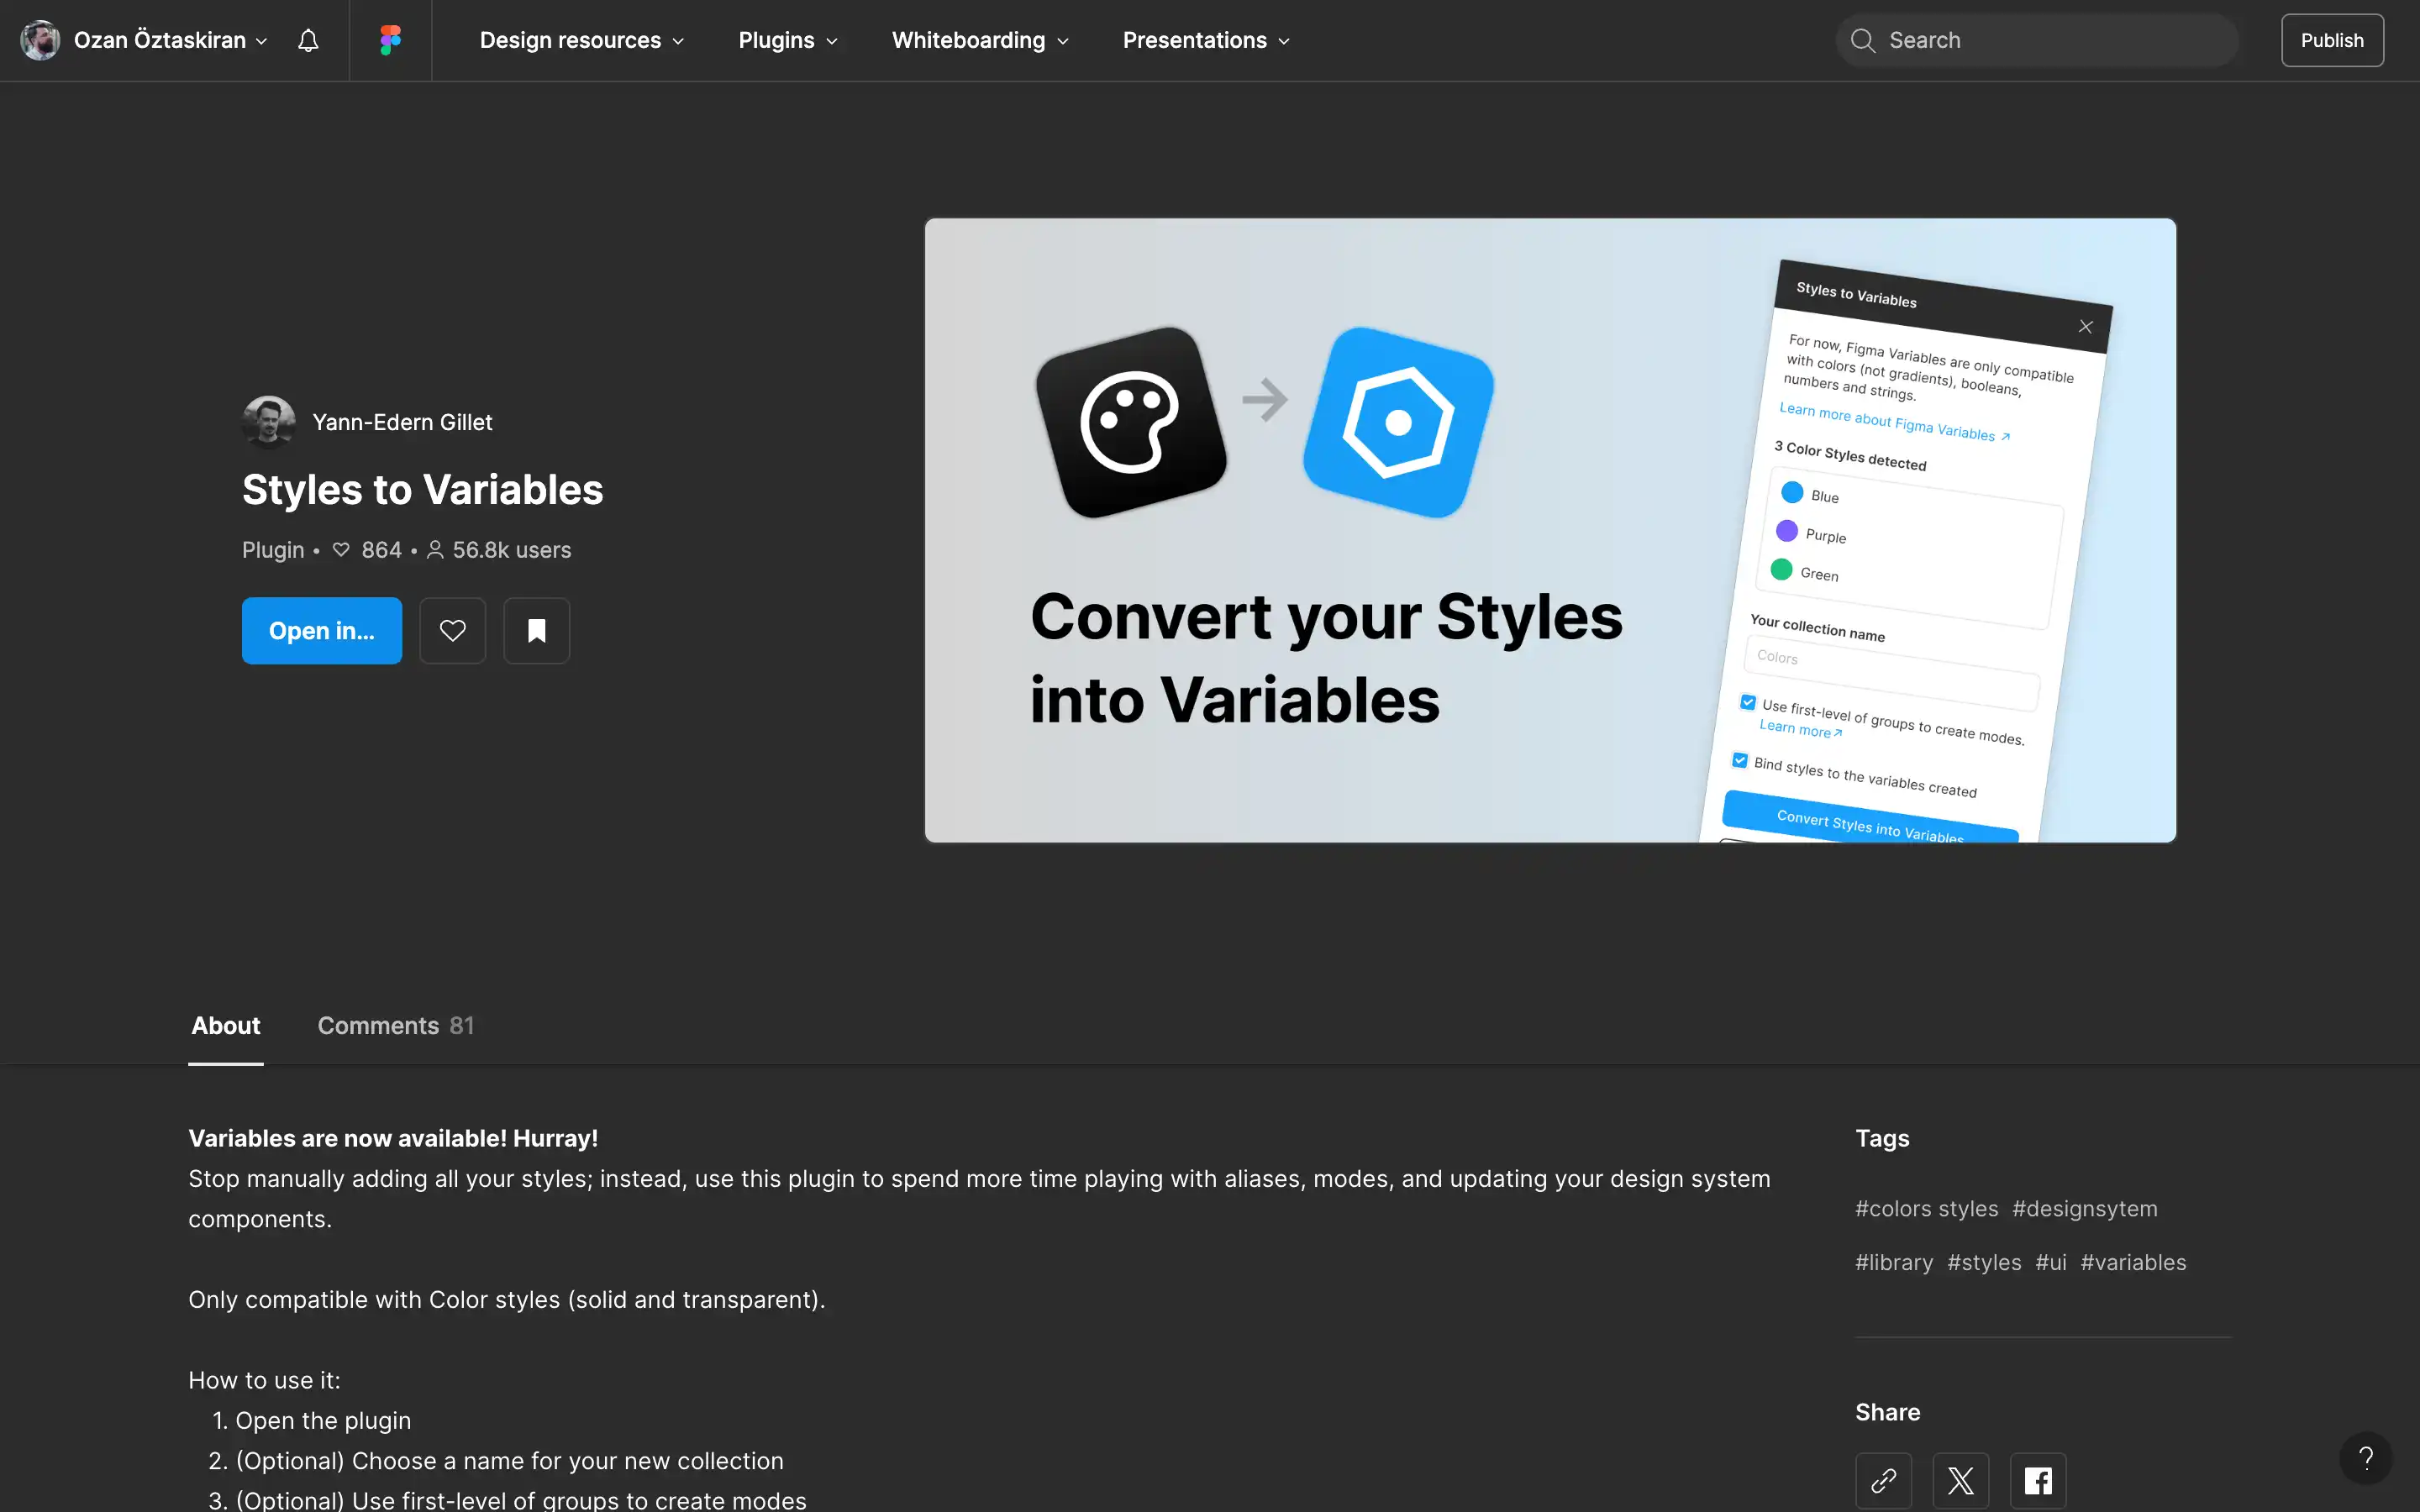2420x1512 pixels.
Task: Click the Tags heading
Action: tap(1882, 1138)
